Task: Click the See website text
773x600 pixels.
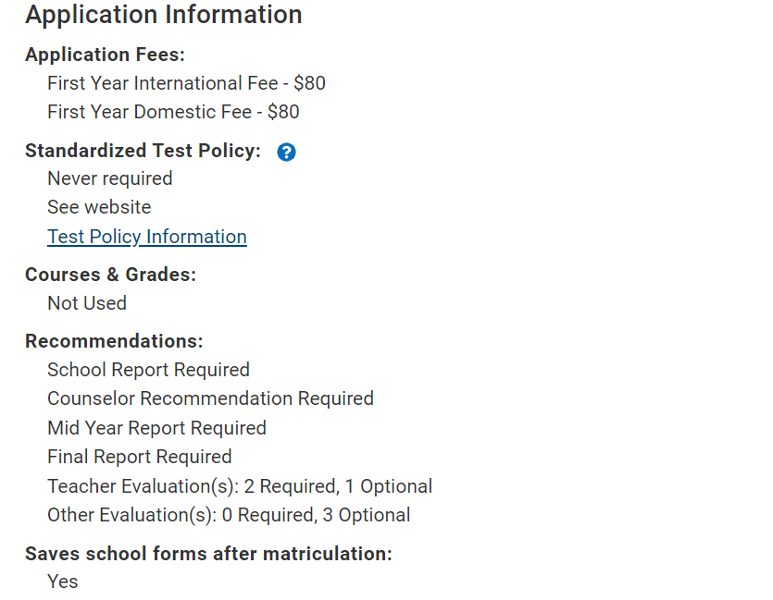Action: coord(99,207)
